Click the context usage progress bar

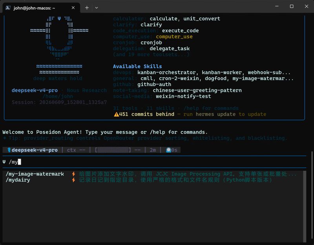(113, 150)
